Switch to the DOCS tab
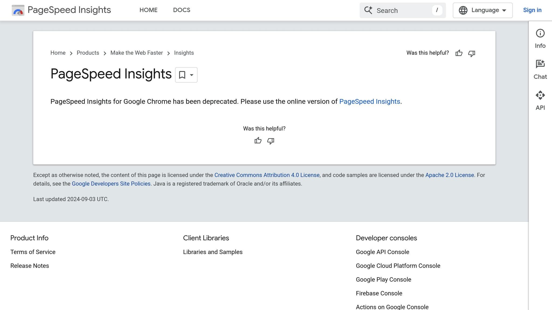 click(x=182, y=10)
